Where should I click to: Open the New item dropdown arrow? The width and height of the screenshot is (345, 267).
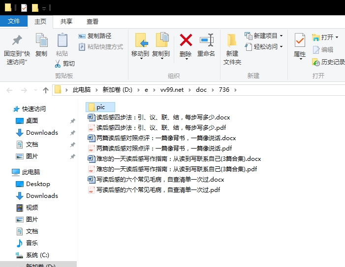pos(281,36)
